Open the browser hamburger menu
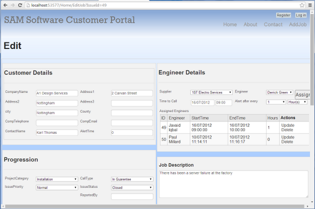 point(310,5)
